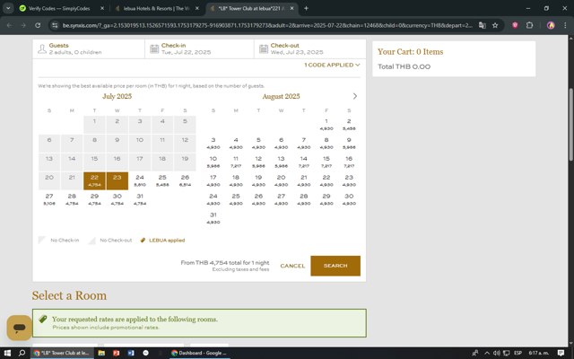Click the volume icon in system tray
The height and width of the screenshot is (359, 574).
(x=496, y=353)
